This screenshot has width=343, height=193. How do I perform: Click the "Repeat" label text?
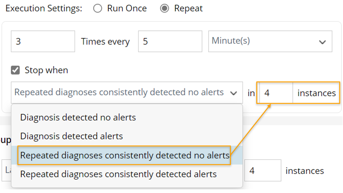188,9
